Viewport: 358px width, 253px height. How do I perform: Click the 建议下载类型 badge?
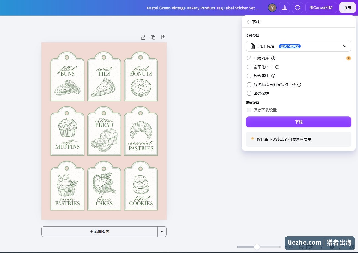tap(290, 46)
